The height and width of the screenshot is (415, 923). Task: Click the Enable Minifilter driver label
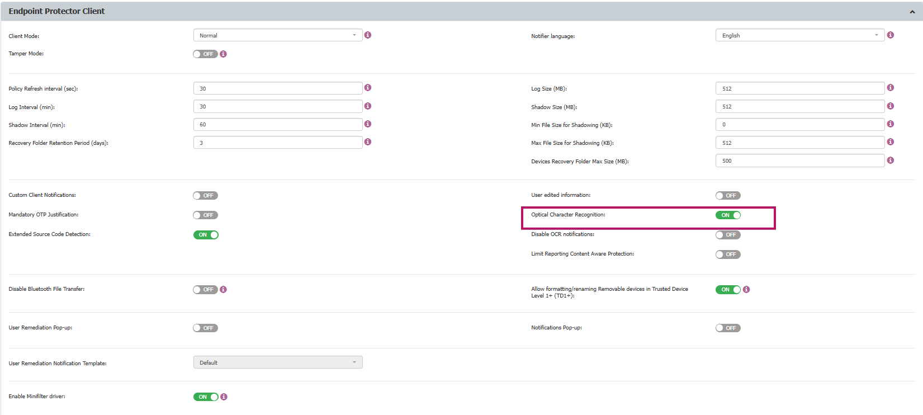click(x=37, y=397)
